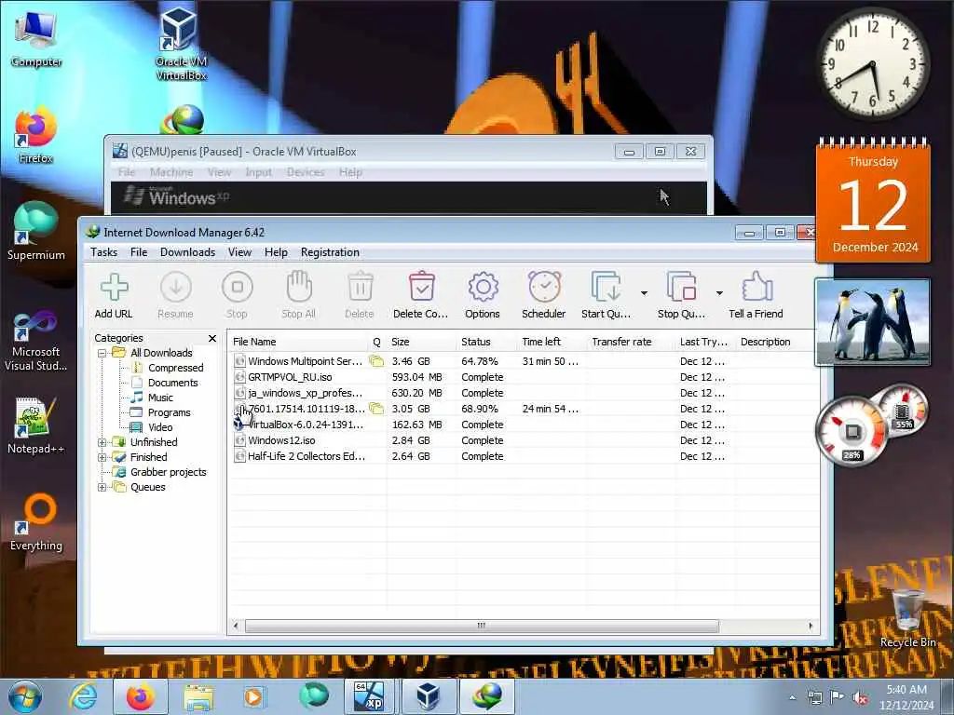The image size is (954, 715).
Task: Open the Scheduler clock icon
Action: [x=544, y=287]
